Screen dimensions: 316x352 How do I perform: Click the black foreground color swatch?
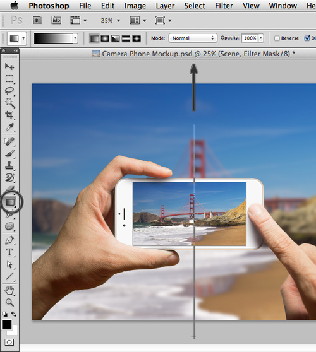coord(7,325)
